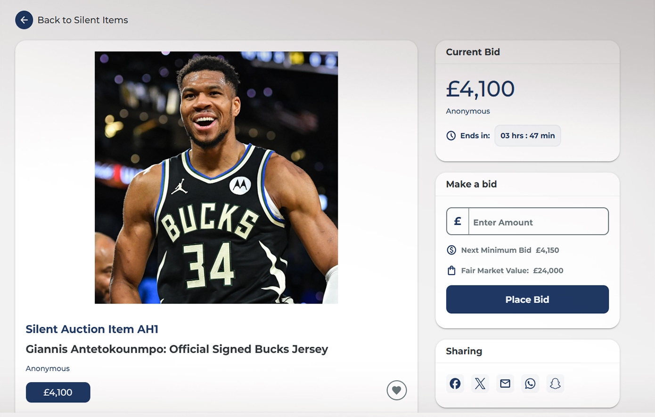655x417 pixels.
Task: Click the Enter Amount bid field
Action: coord(538,222)
